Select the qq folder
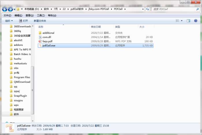Viewport: 202px width, 135px height. pyautogui.click(x=14, y=87)
